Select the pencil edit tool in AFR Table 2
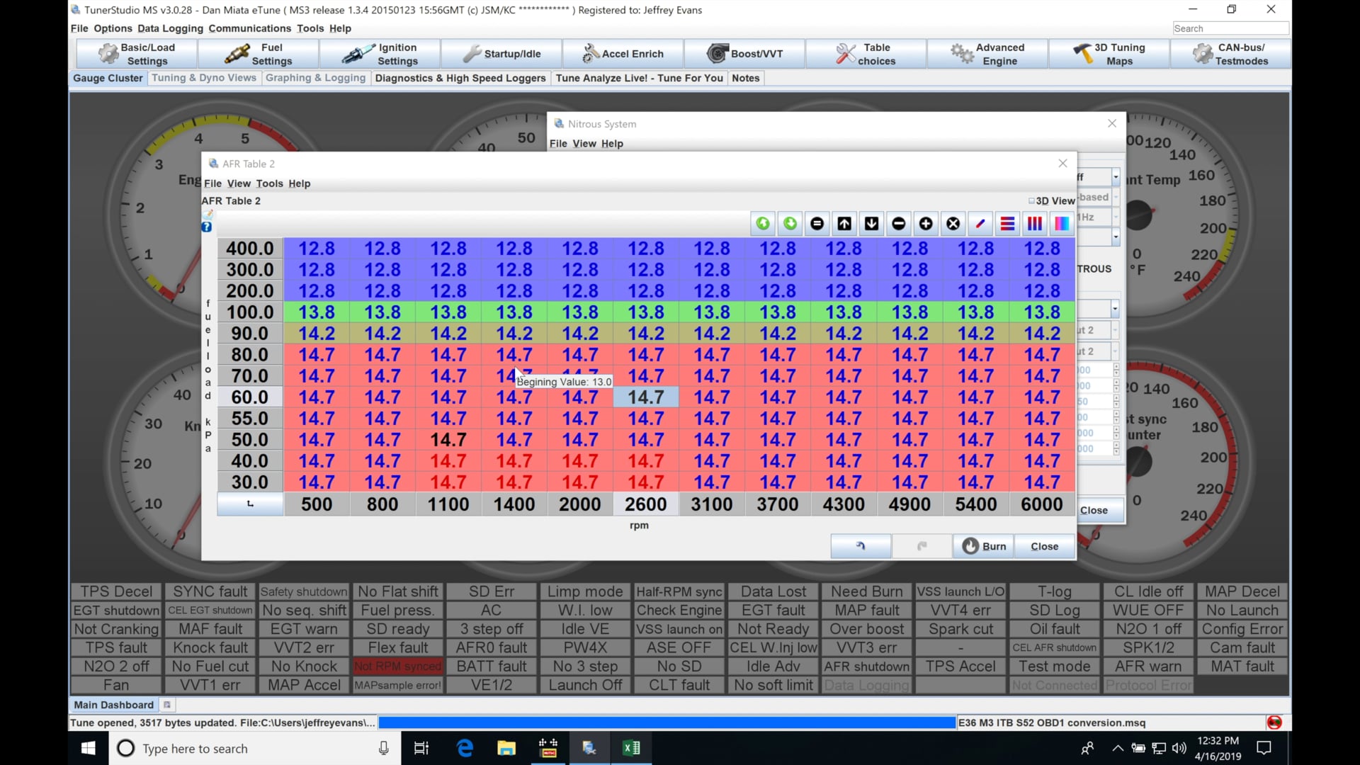The width and height of the screenshot is (1360, 765). (x=980, y=223)
